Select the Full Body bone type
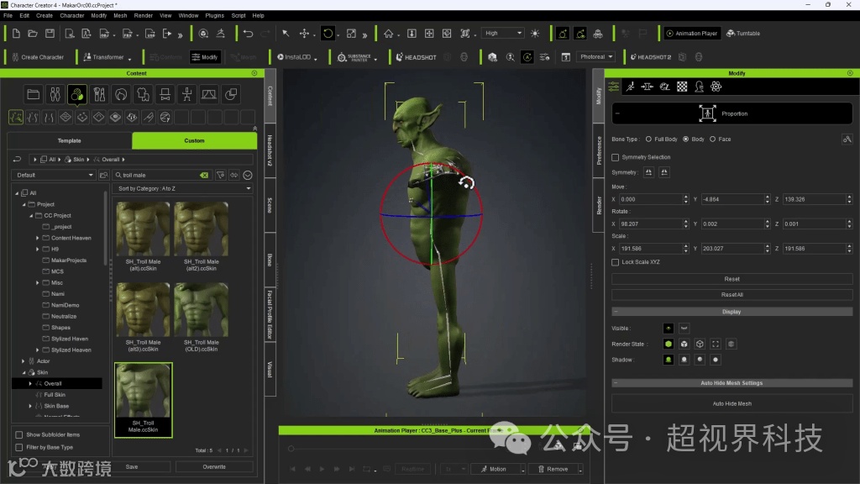The image size is (860, 484). [649, 139]
